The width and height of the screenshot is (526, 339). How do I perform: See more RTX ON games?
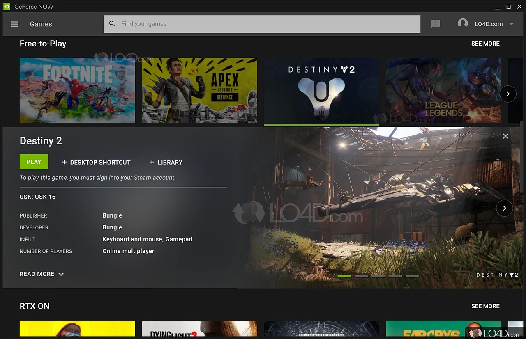click(x=485, y=306)
